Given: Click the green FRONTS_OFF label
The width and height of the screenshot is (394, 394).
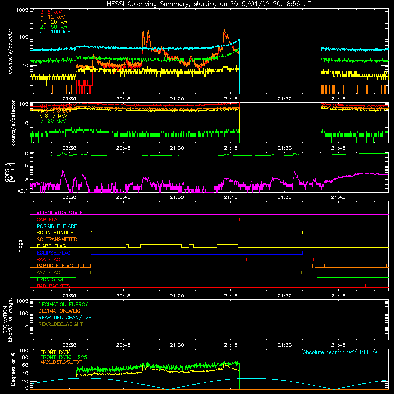Looking at the screenshot, I should point(52,279).
